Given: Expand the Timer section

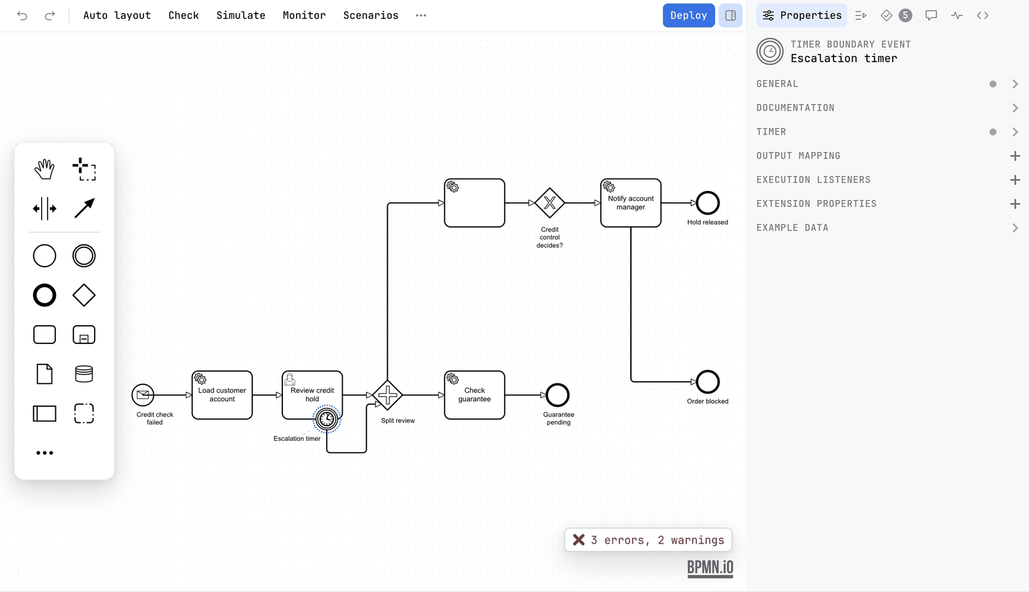Looking at the screenshot, I should click(x=888, y=132).
